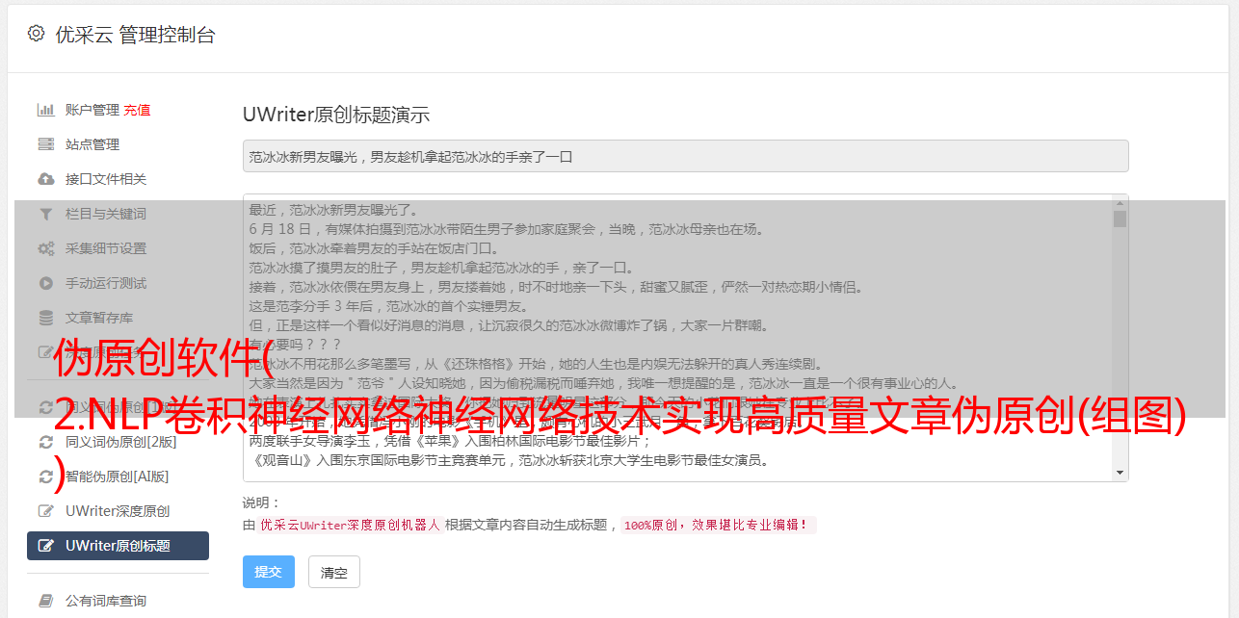Select the 站点管理 server icon
The image size is (1239, 618).
point(45,144)
